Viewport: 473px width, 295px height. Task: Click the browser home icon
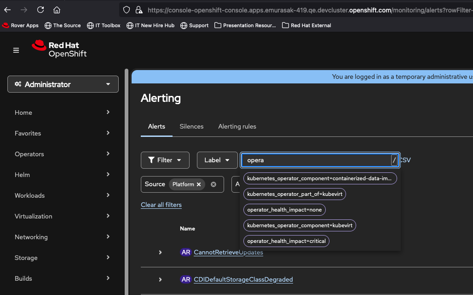(57, 10)
